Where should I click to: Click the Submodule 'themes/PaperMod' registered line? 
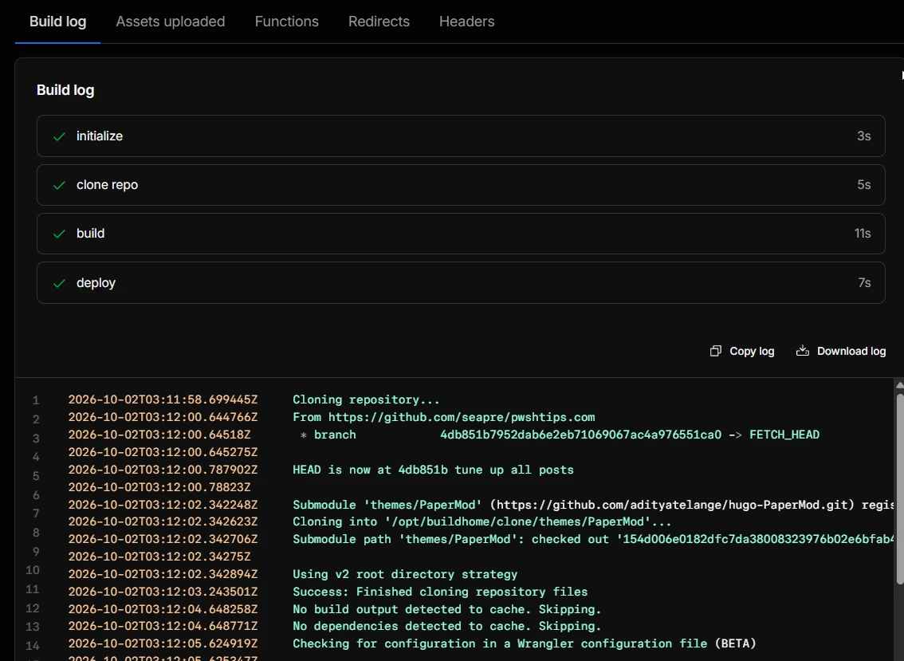(x=593, y=506)
